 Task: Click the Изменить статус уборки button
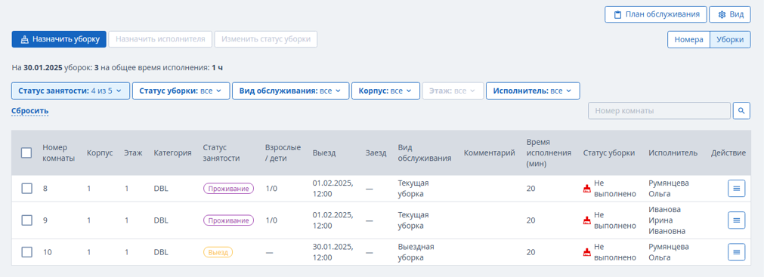click(266, 39)
